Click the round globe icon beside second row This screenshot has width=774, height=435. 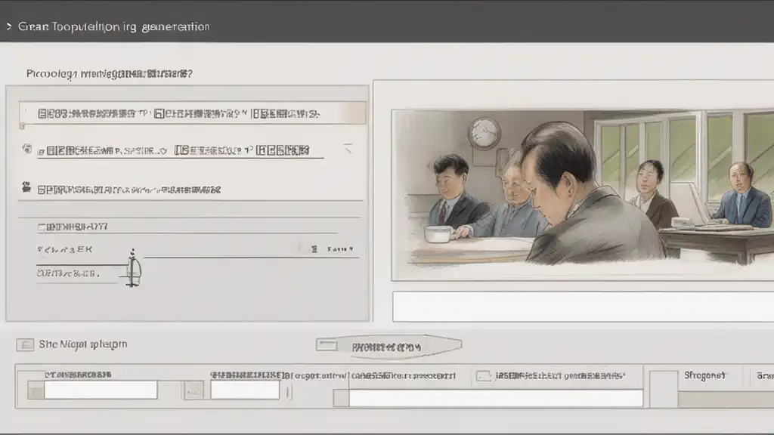tap(27, 149)
